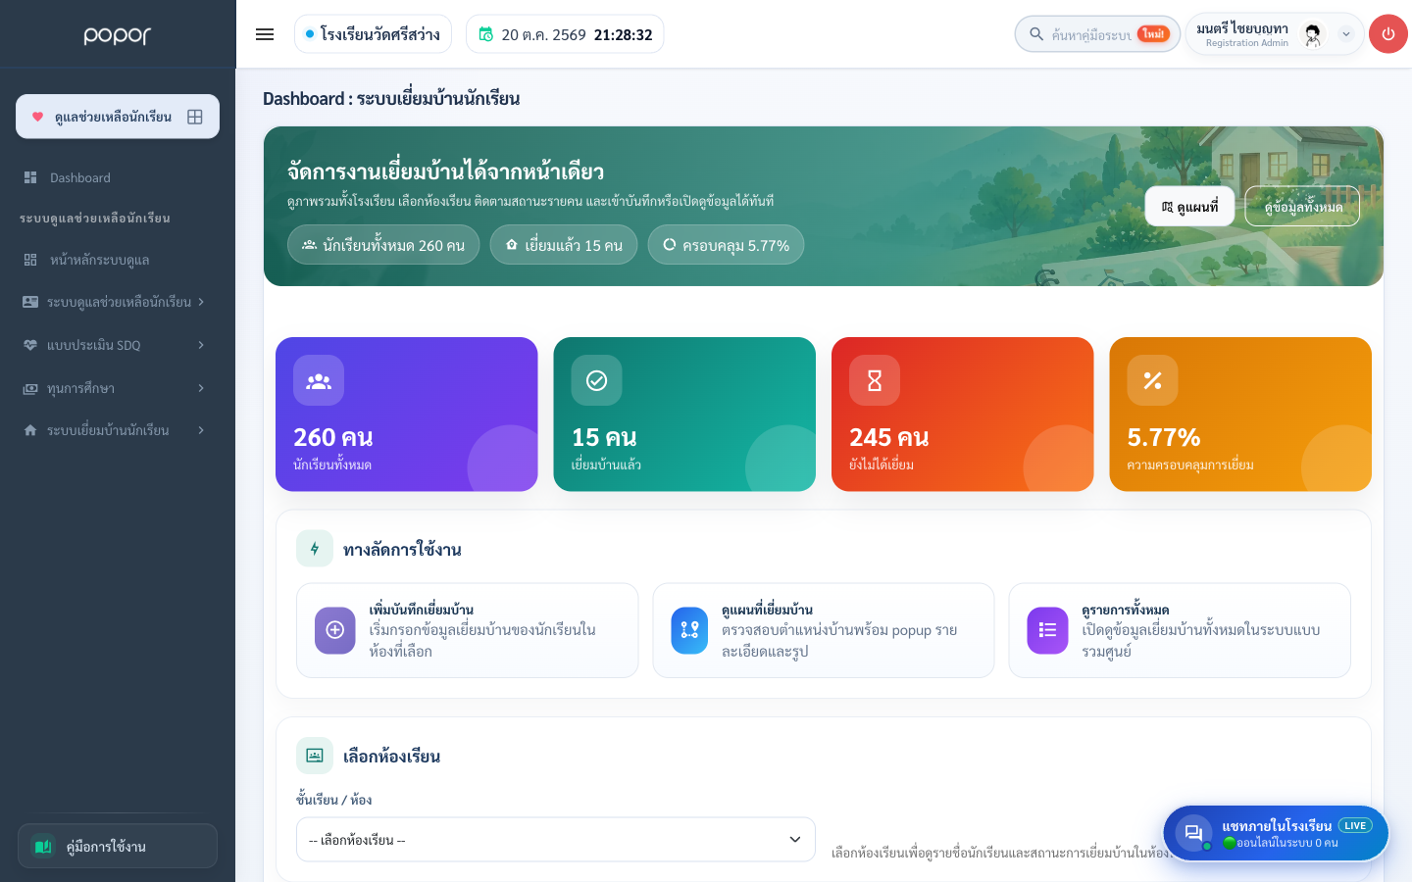The height and width of the screenshot is (882, 1412).
Task: Open the user account dropdown arrow
Action: [x=1346, y=34]
